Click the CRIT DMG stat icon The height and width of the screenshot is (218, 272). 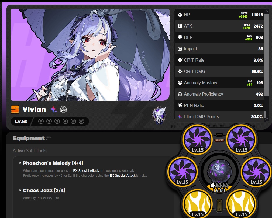[x=180, y=71]
